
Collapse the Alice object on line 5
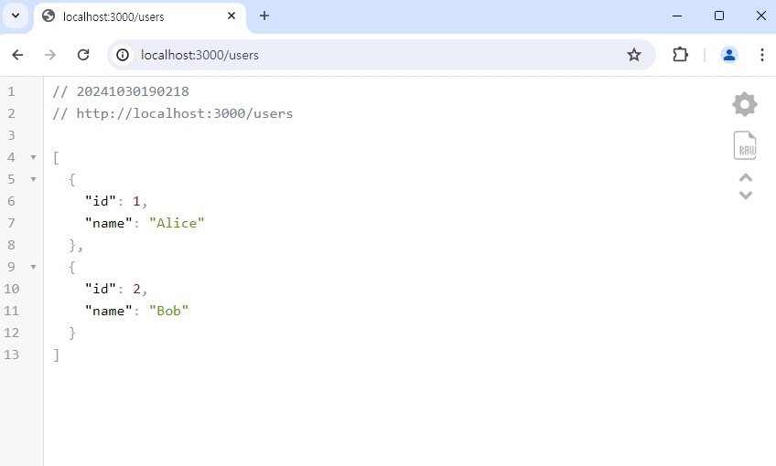[x=33, y=179]
